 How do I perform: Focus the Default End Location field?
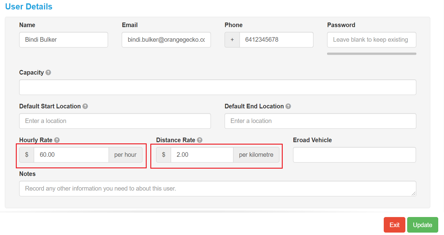320,121
